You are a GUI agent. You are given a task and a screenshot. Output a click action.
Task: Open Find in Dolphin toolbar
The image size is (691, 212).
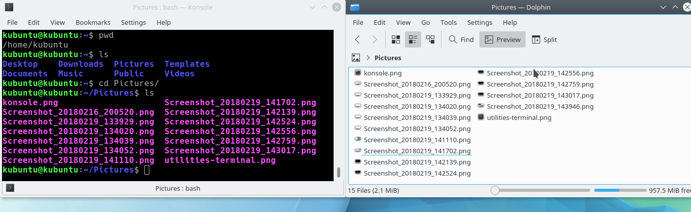coord(461,39)
